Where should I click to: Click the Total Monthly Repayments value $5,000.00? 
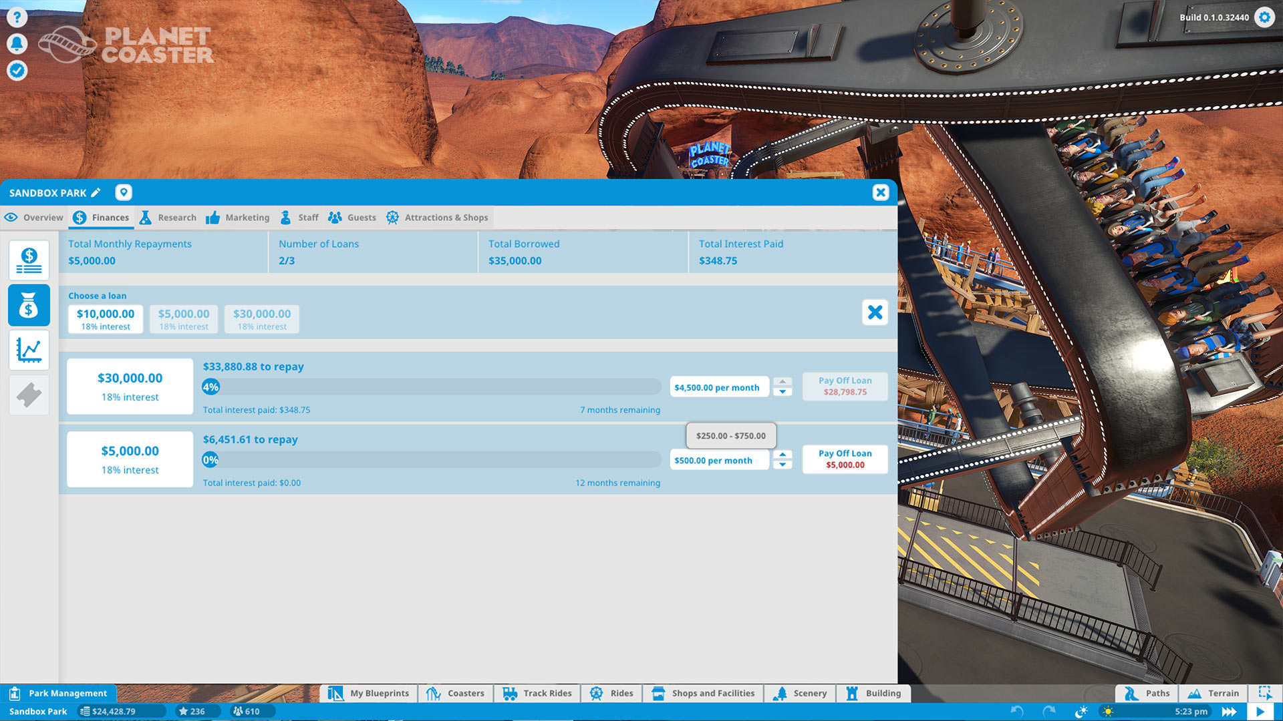[x=92, y=261]
